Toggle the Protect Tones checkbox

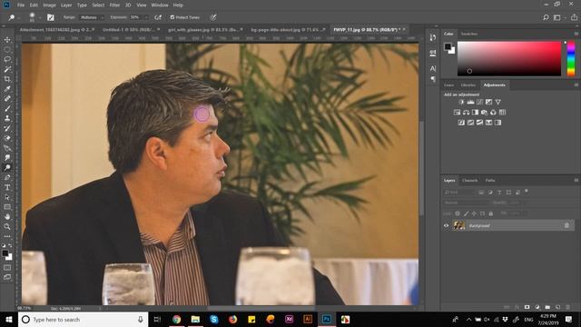coord(172,17)
